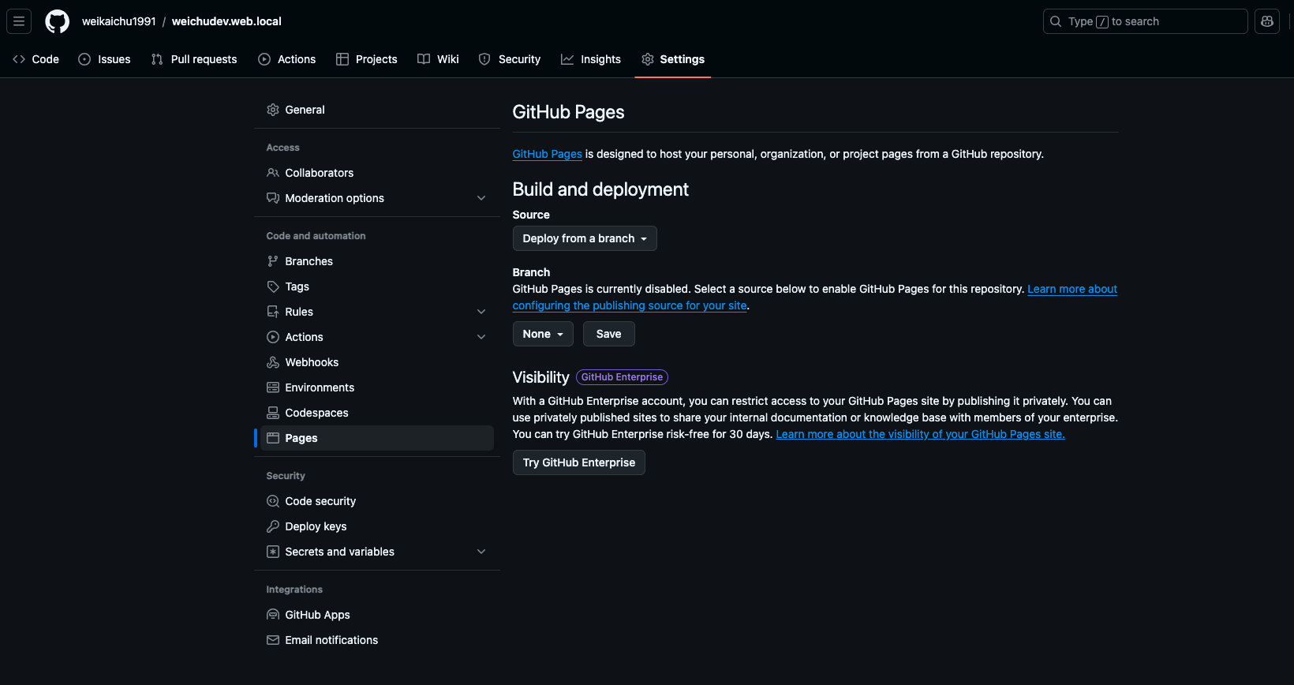The width and height of the screenshot is (1294, 685).
Task: Click the Collaborators people icon
Action: [273, 173]
